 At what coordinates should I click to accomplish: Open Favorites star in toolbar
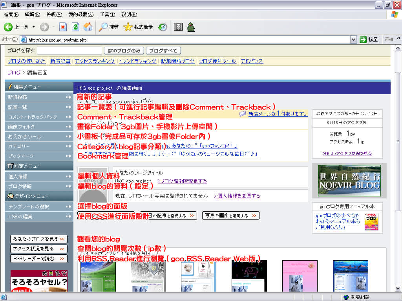click(128, 27)
